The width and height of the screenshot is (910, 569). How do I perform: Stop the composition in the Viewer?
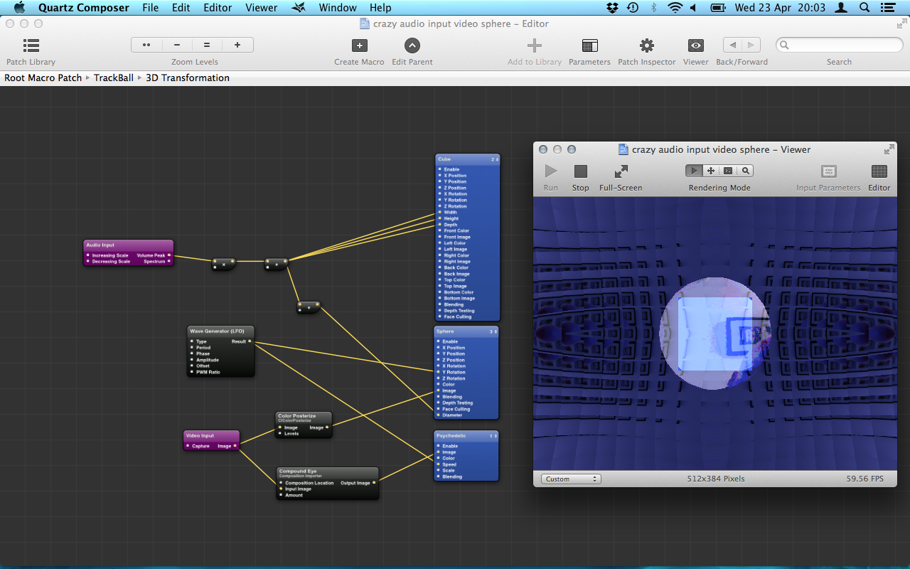tap(580, 171)
